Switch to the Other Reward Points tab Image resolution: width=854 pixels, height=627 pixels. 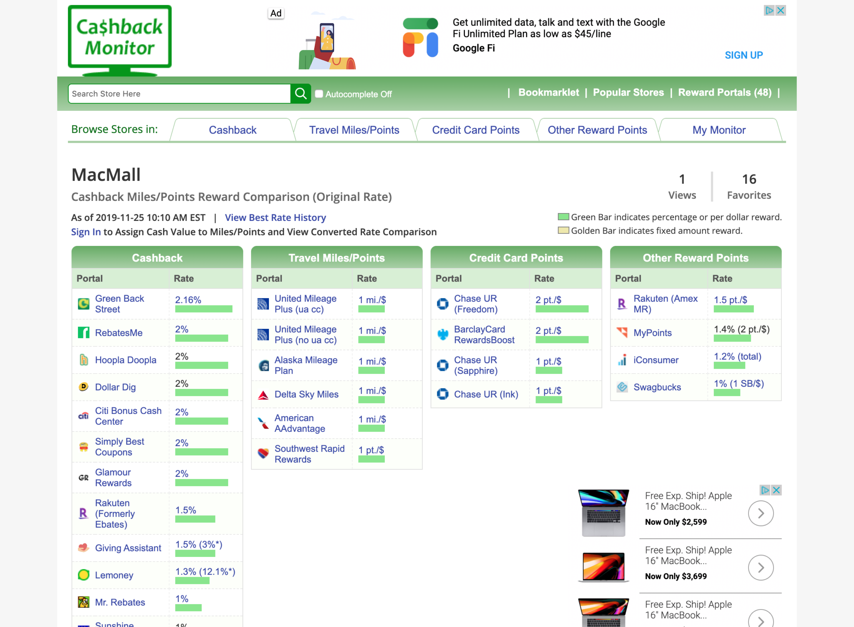point(597,130)
